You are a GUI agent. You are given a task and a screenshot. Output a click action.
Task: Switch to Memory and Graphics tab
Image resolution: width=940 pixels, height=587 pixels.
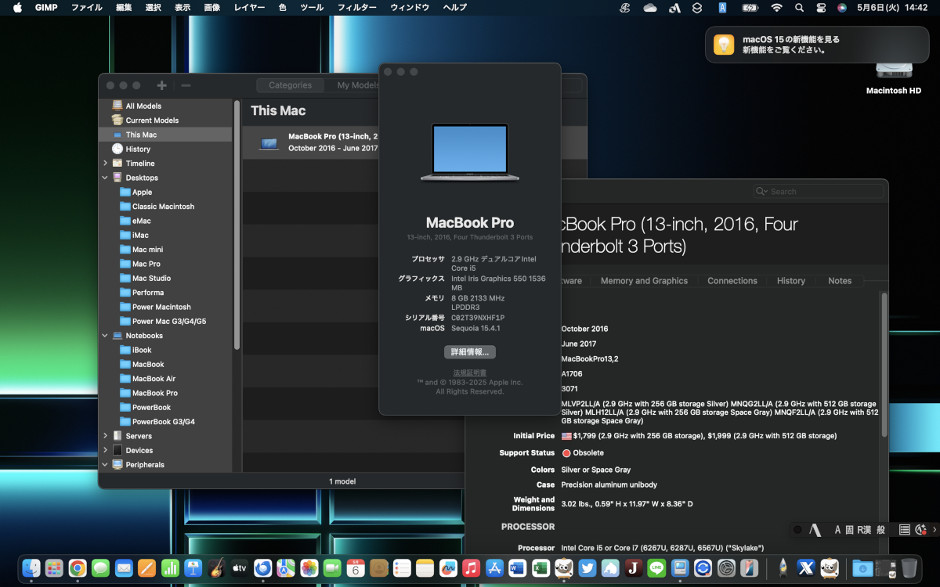(x=644, y=281)
